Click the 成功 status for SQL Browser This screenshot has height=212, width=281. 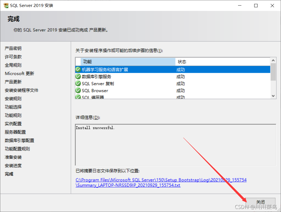[x=181, y=91]
